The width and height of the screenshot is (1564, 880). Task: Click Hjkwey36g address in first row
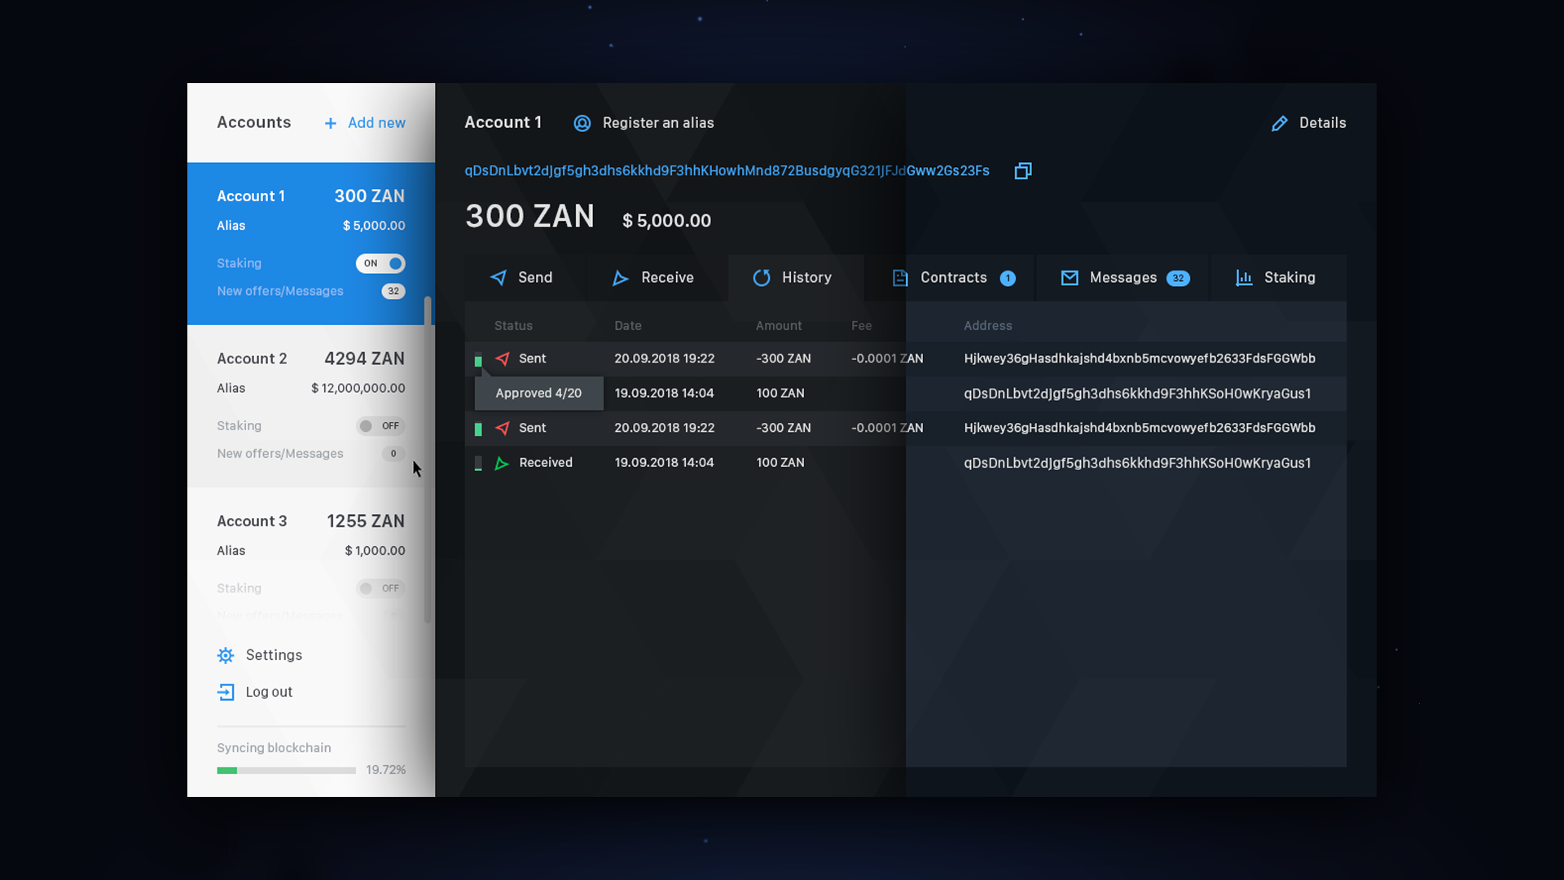pos(1140,359)
